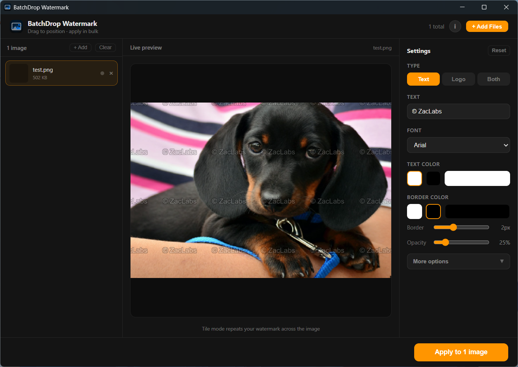The image size is (518, 367).
Task: Click the live preview dog image
Action: coord(261,190)
